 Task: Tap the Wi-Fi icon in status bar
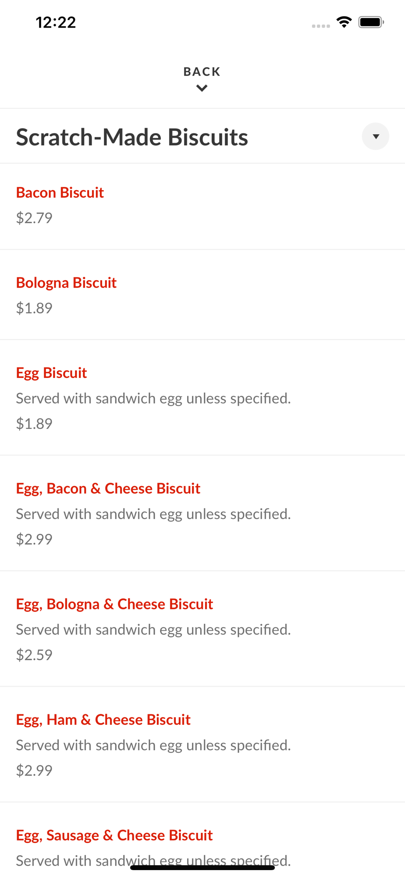[344, 22]
